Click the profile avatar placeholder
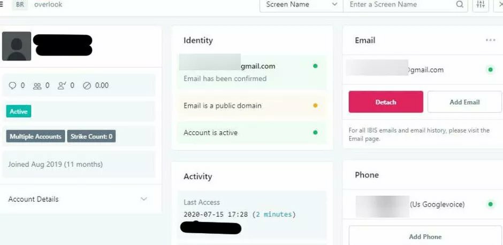 tap(17, 46)
